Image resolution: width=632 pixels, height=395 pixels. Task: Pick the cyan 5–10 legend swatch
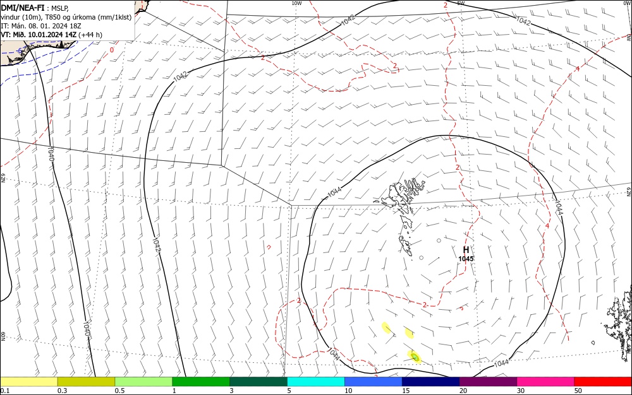coord(316,382)
